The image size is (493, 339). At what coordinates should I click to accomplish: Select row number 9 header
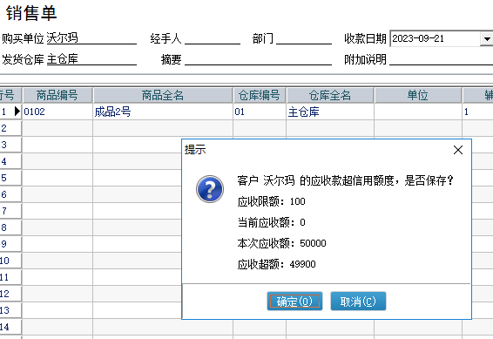click(x=10, y=244)
